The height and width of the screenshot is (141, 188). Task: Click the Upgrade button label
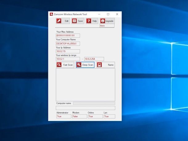pyautogui.click(x=109, y=21)
